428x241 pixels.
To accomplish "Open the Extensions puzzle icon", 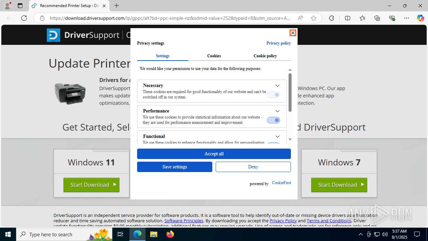I will pos(331,18).
